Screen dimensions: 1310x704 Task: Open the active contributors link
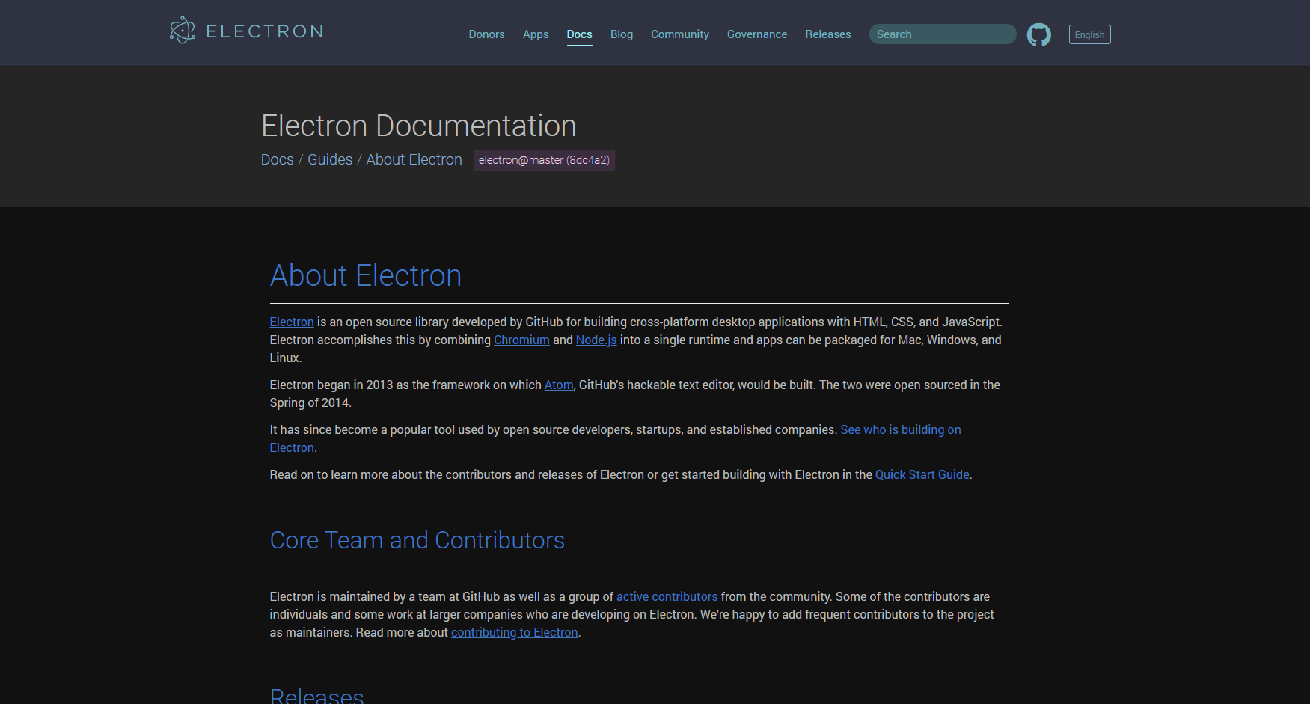(667, 596)
